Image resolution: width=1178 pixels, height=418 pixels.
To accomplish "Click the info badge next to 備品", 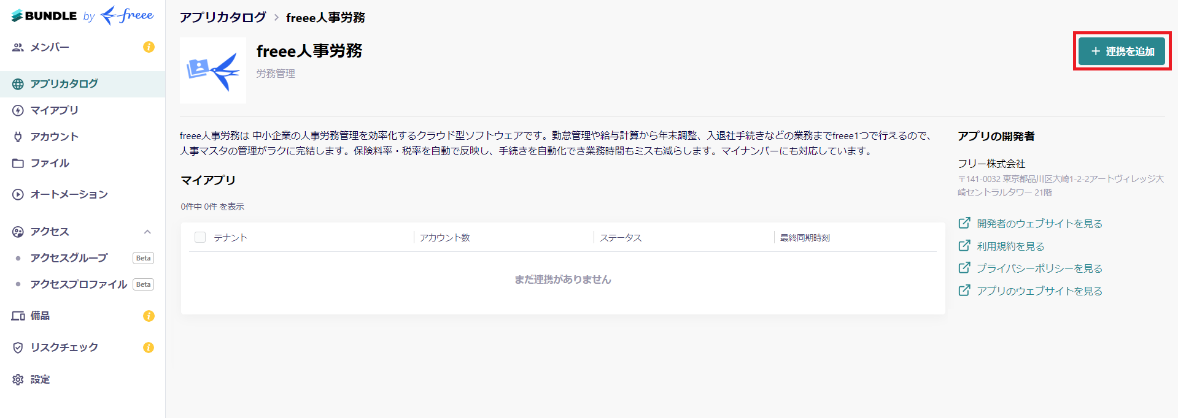I will 149,316.
